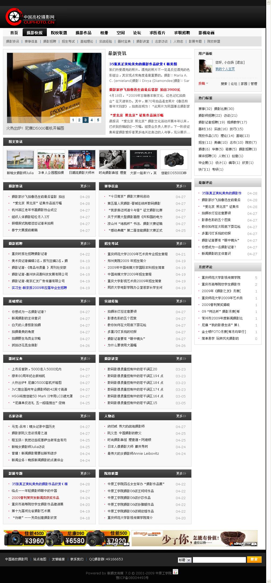This screenshot has height=583, width=271.
Task: Click the alimama 少了你 banner ad
Action: 194,538
